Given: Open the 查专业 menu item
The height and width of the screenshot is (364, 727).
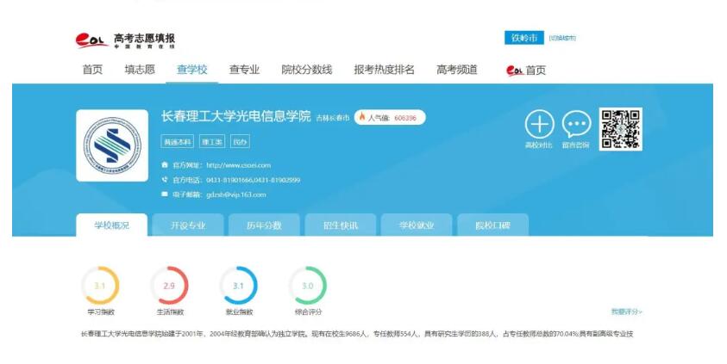Looking at the screenshot, I should pos(244,70).
